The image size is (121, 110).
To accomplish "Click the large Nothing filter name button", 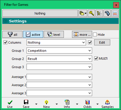I will (40, 13).
